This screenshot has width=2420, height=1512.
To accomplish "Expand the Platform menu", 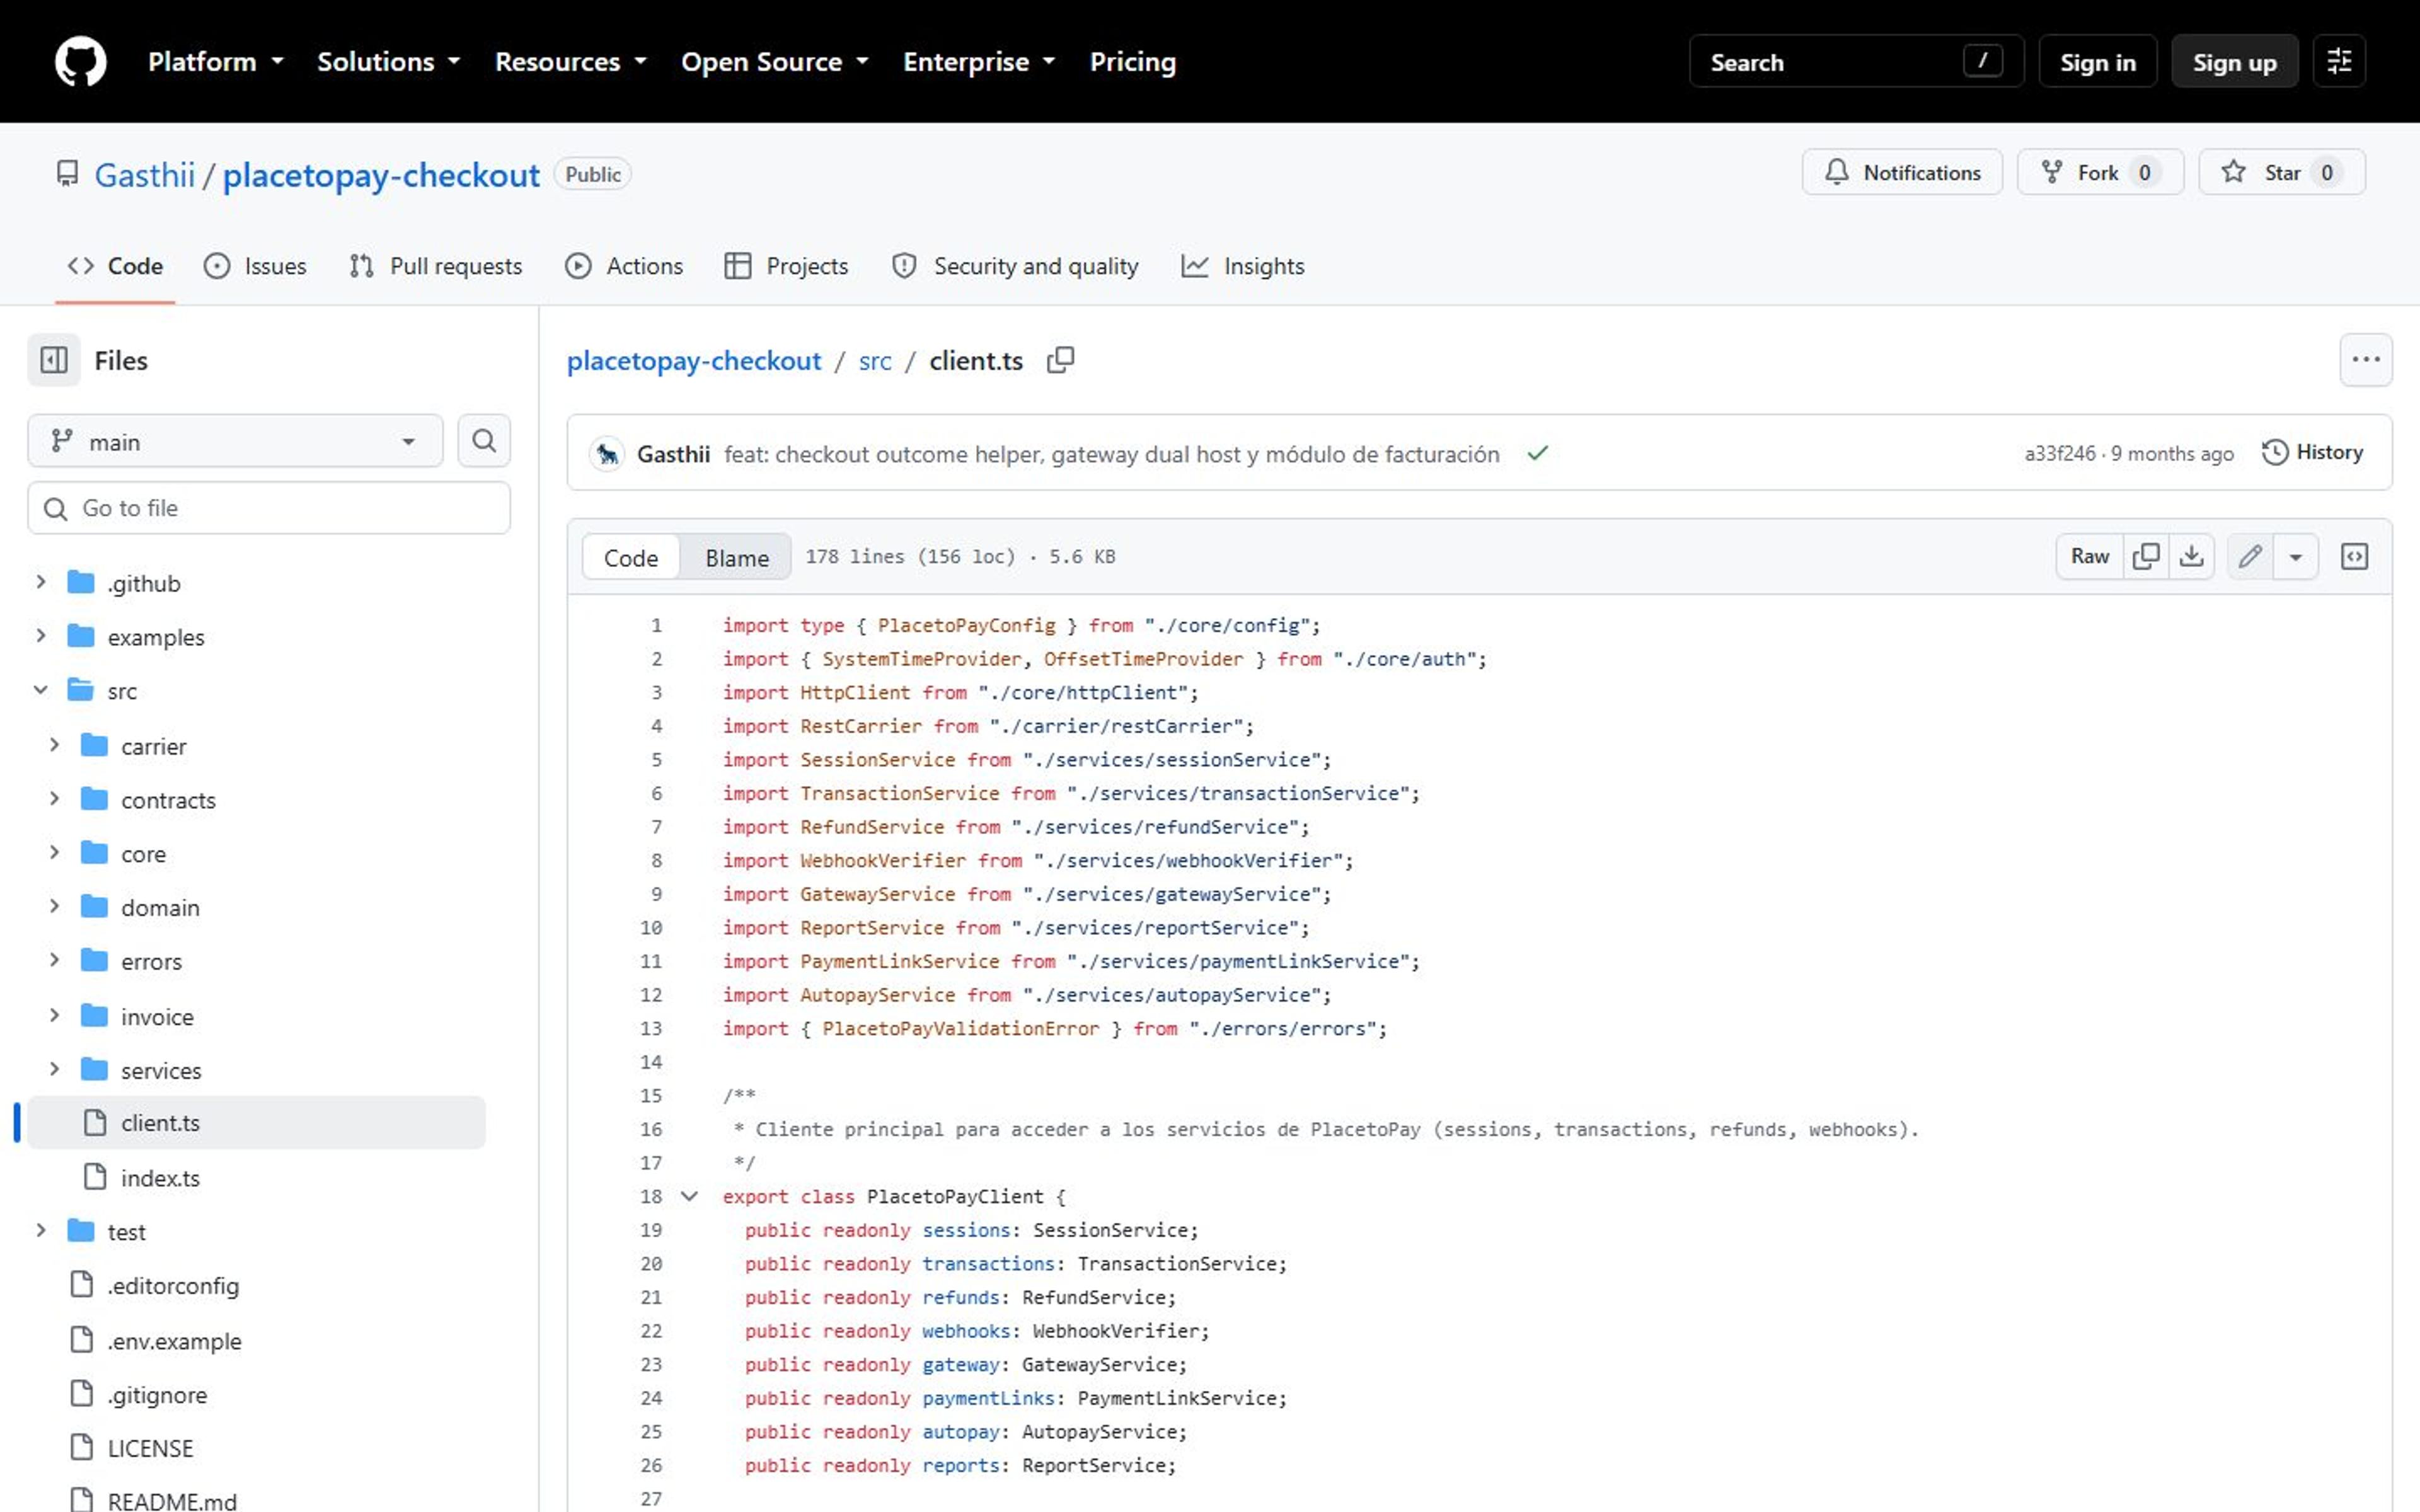I will click(216, 62).
